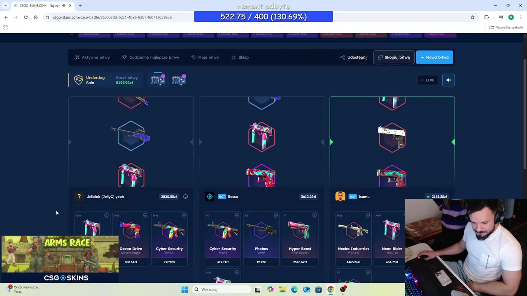Open OBS Studio from taskbar

pyautogui.click(x=343, y=289)
